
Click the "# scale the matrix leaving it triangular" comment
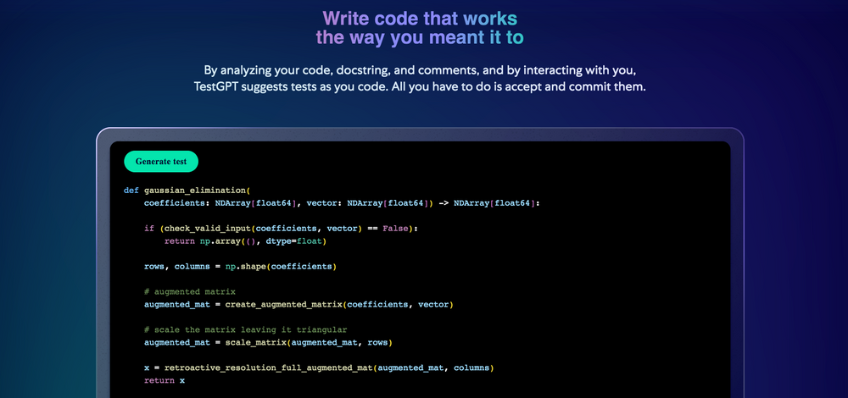pos(245,329)
